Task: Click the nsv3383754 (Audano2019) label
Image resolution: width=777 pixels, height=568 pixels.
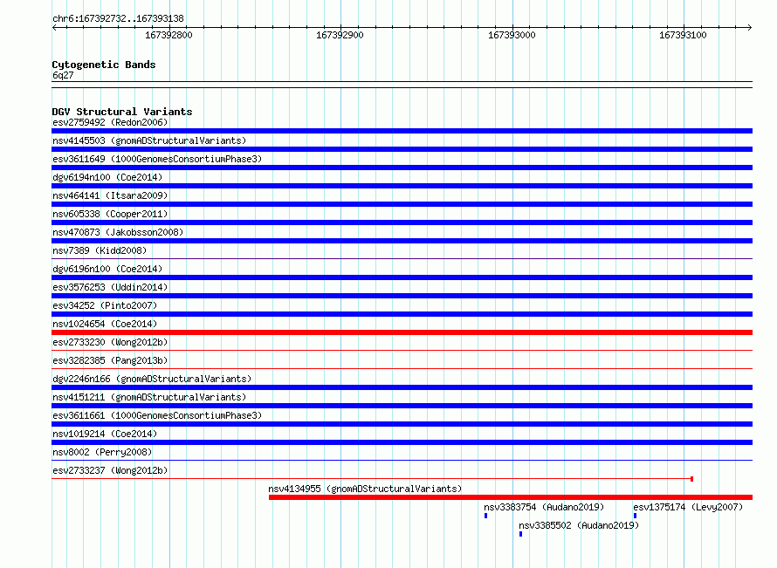Action: point(544,507)
